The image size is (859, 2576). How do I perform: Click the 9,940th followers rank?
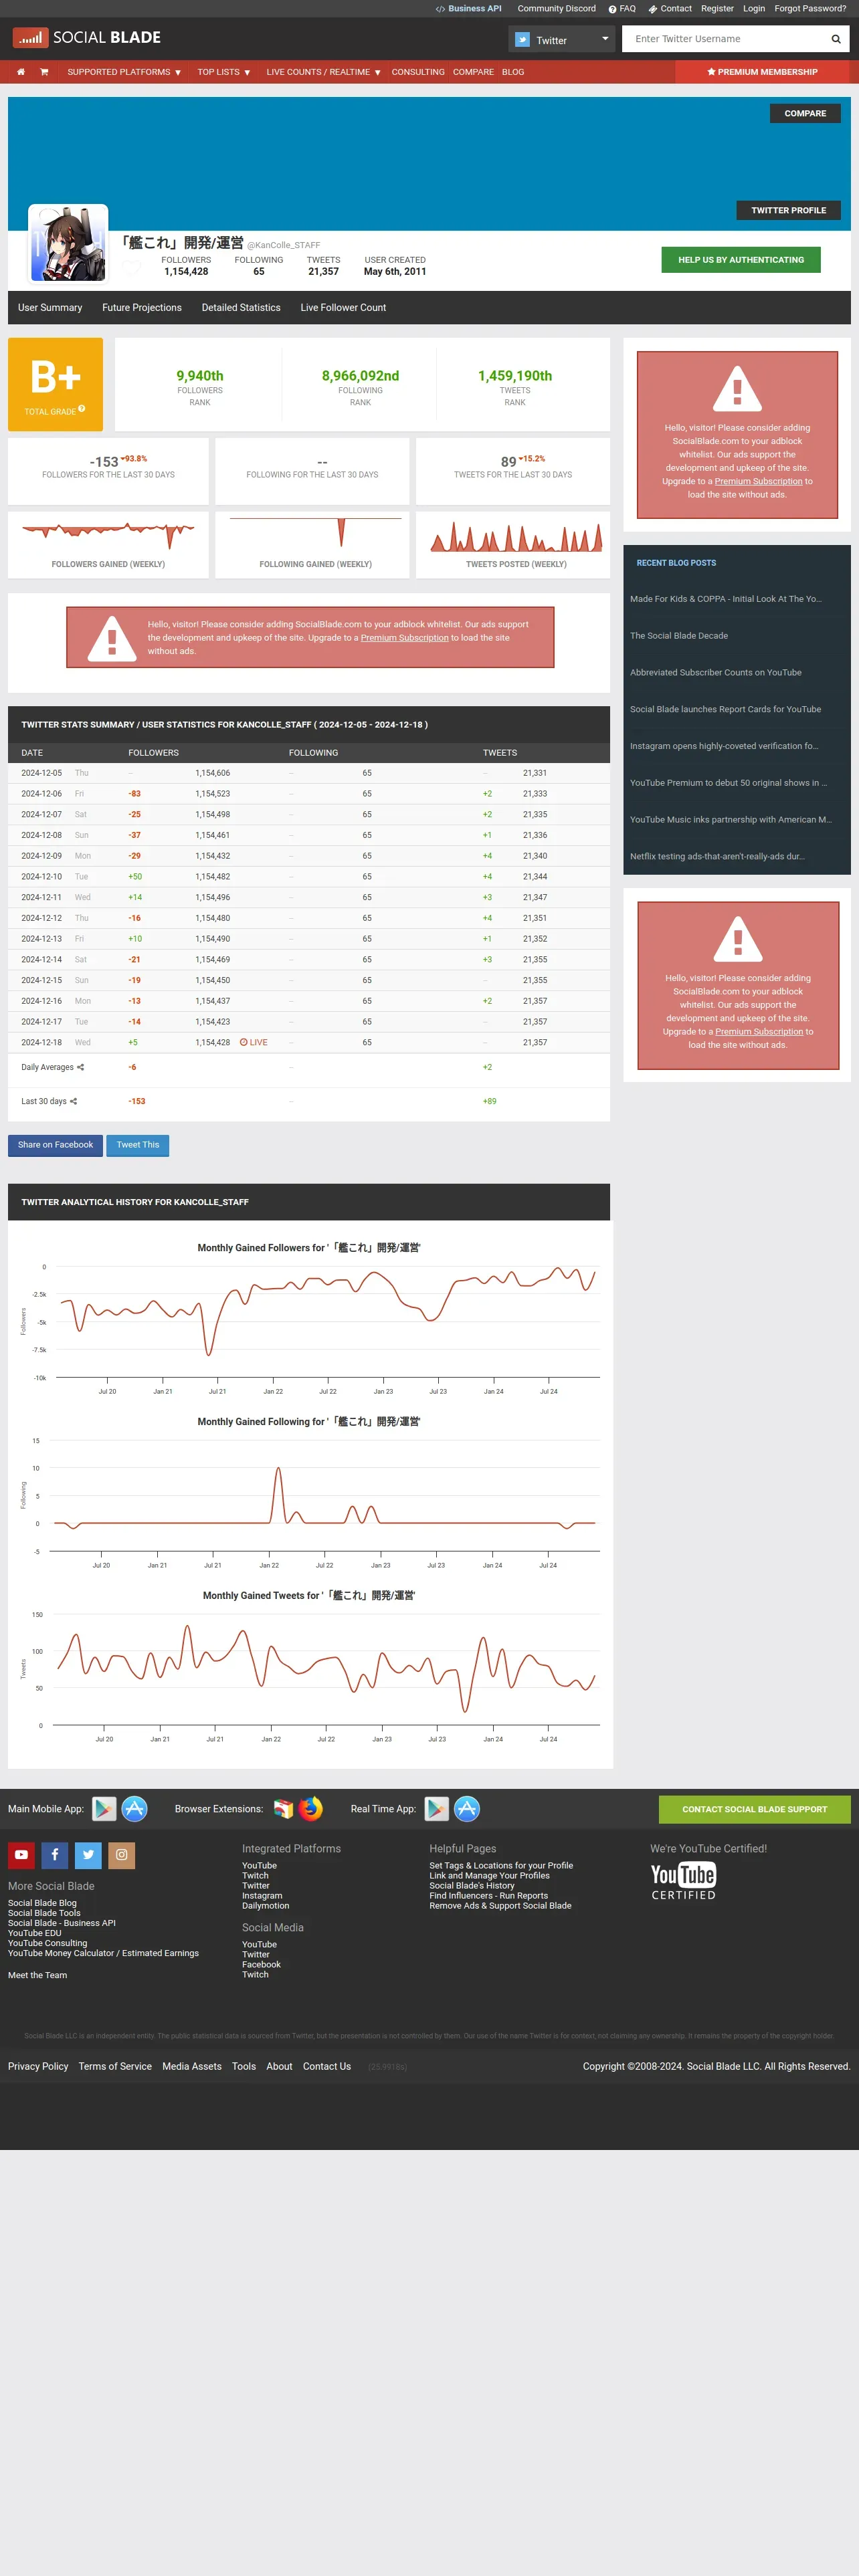pyautogui.click(x=200, y=376)
